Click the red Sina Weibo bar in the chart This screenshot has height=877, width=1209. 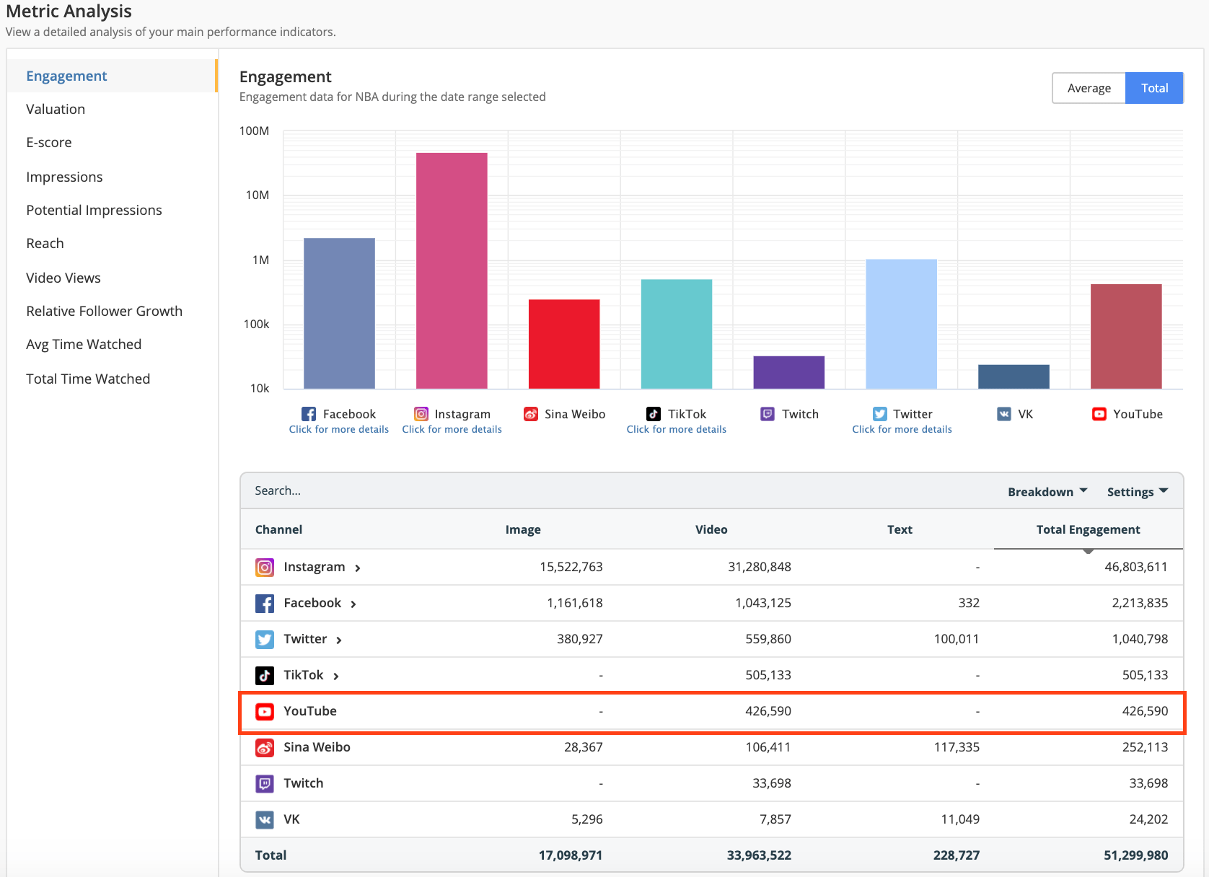point(564,344)
